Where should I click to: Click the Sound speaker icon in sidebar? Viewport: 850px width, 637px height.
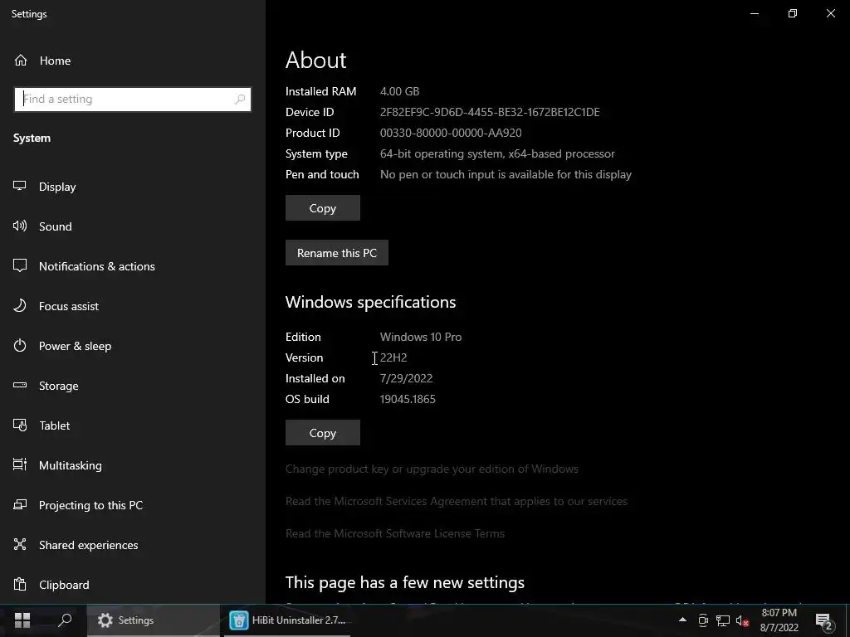click(x=20, y=226)
